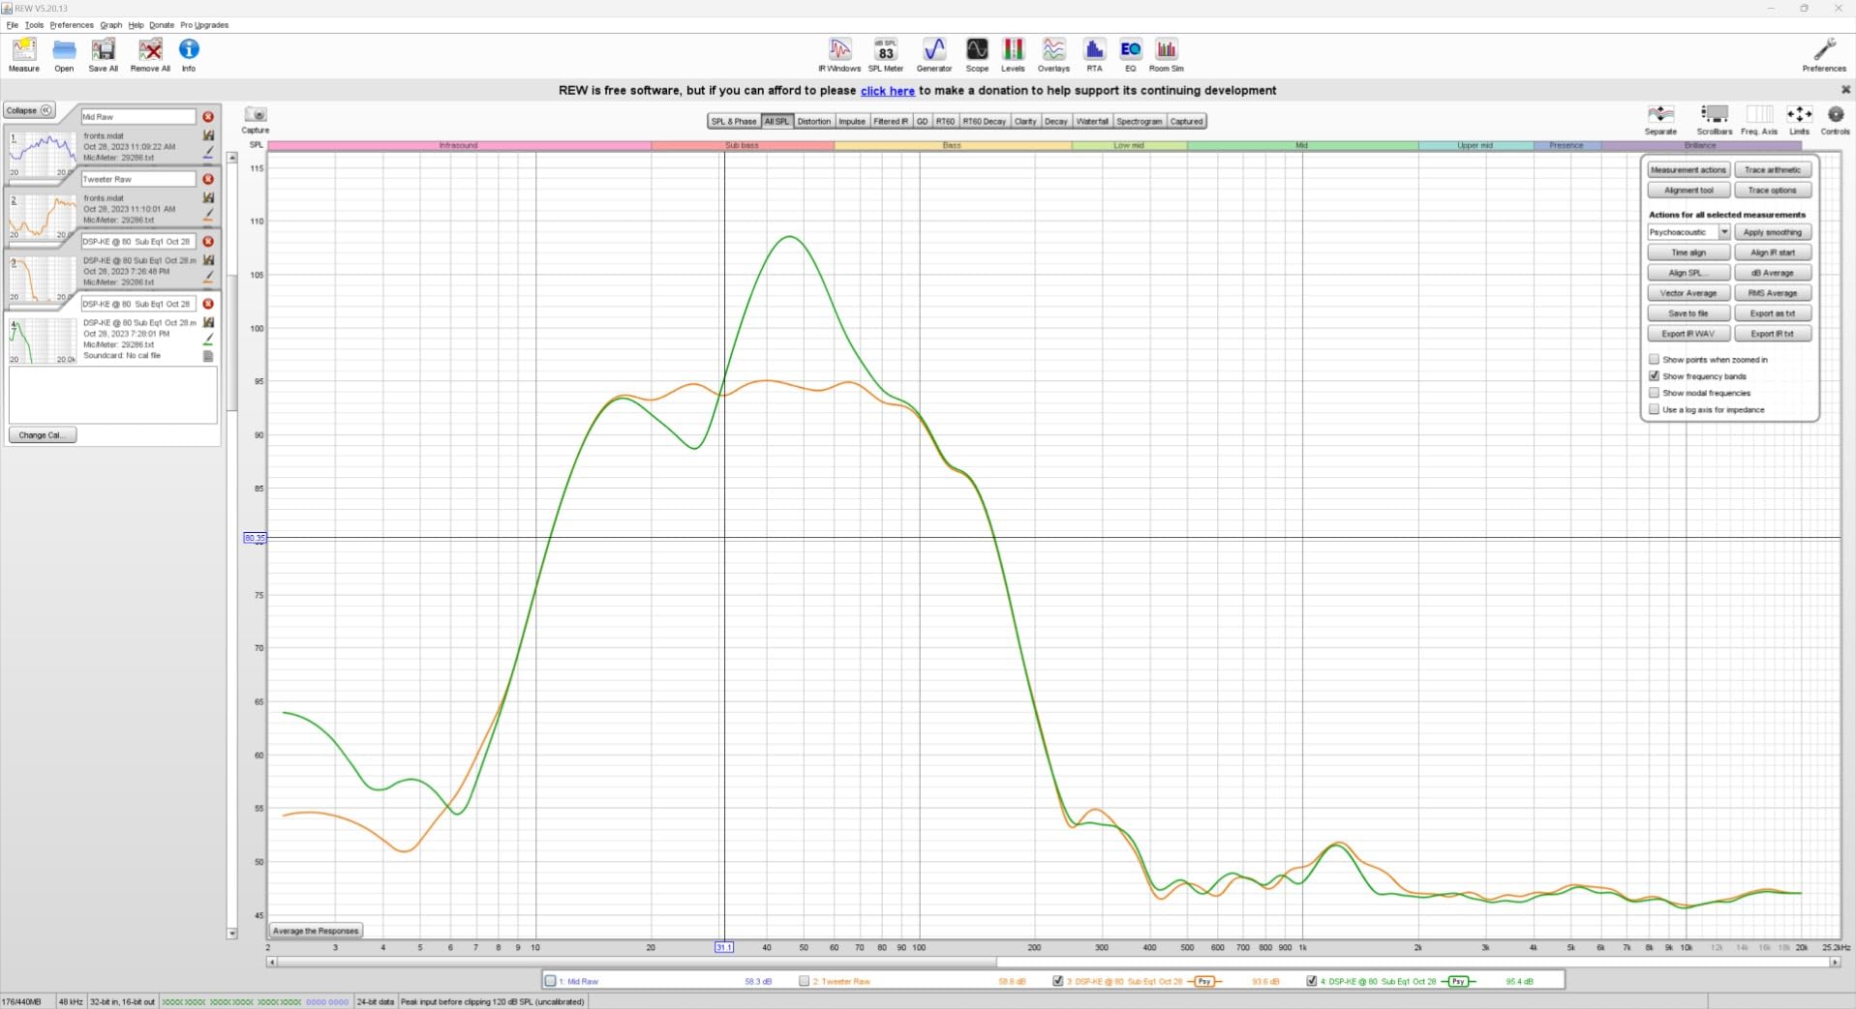Open the File menu
1856x1009 pixels.
click(x=13, y=25)
